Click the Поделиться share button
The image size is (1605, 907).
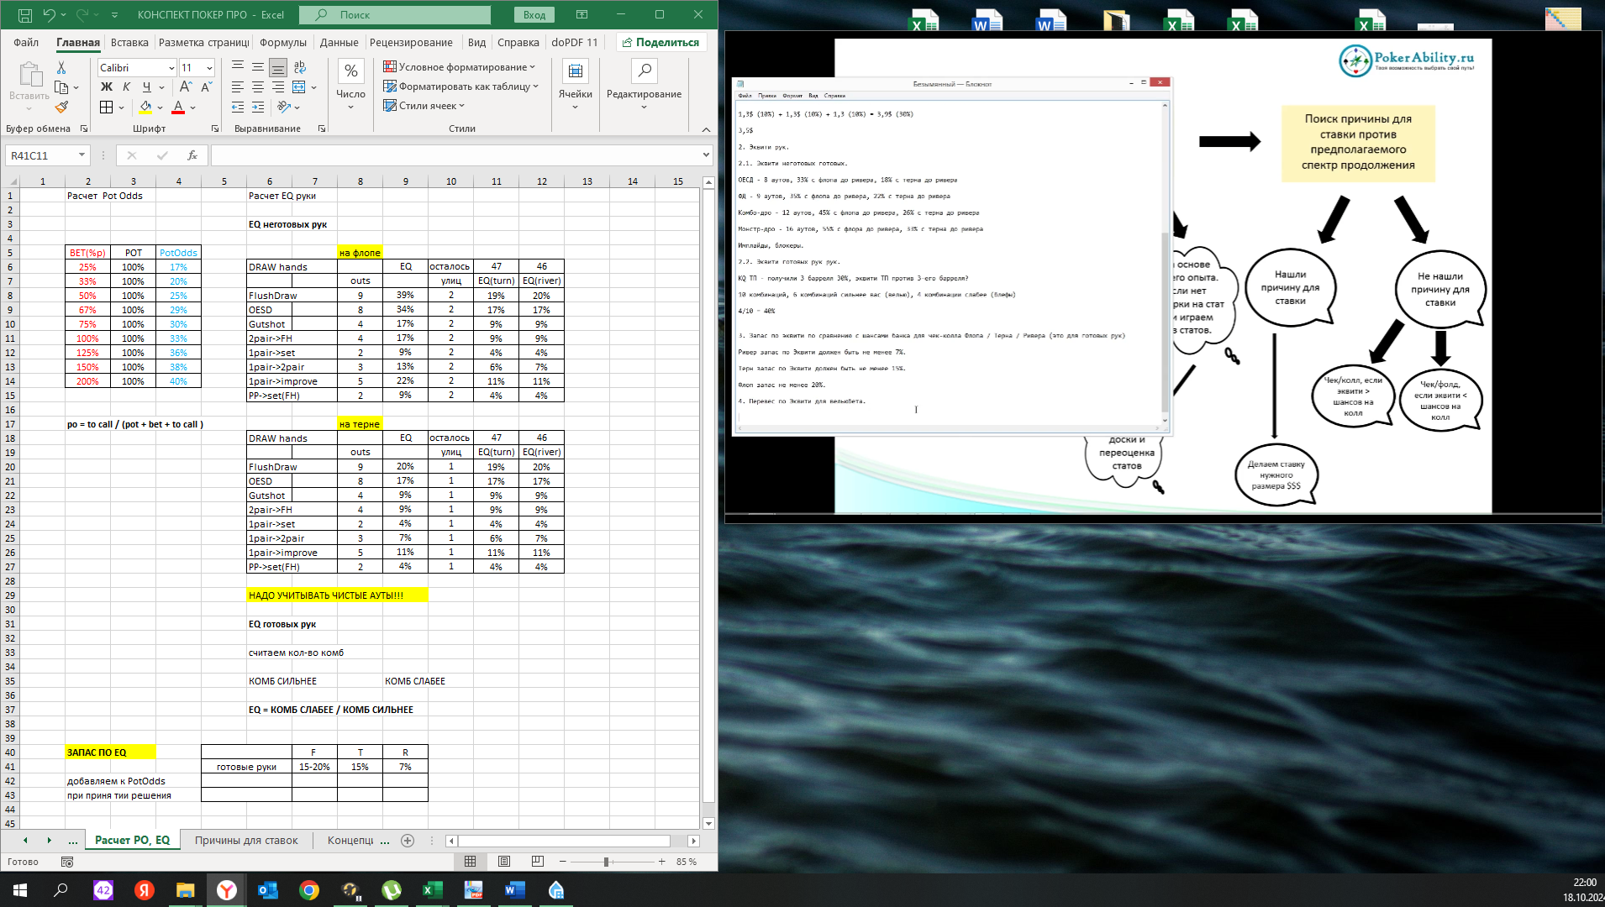(660, 42)
